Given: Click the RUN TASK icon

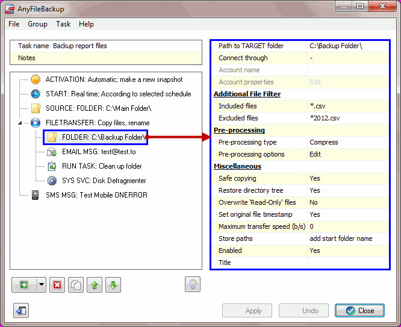Looking at the screenshot, I should [x=52, y=166].
